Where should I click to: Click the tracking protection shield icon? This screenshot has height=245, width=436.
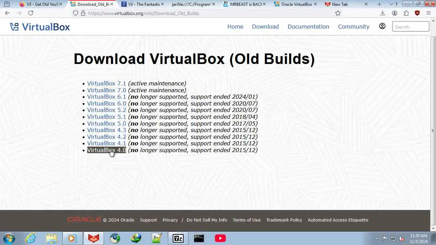[76, 13]
